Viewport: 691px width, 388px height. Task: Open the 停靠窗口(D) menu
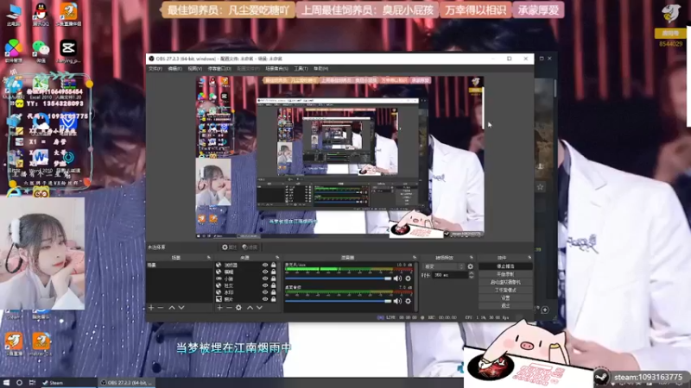click(x=219, y=69)
